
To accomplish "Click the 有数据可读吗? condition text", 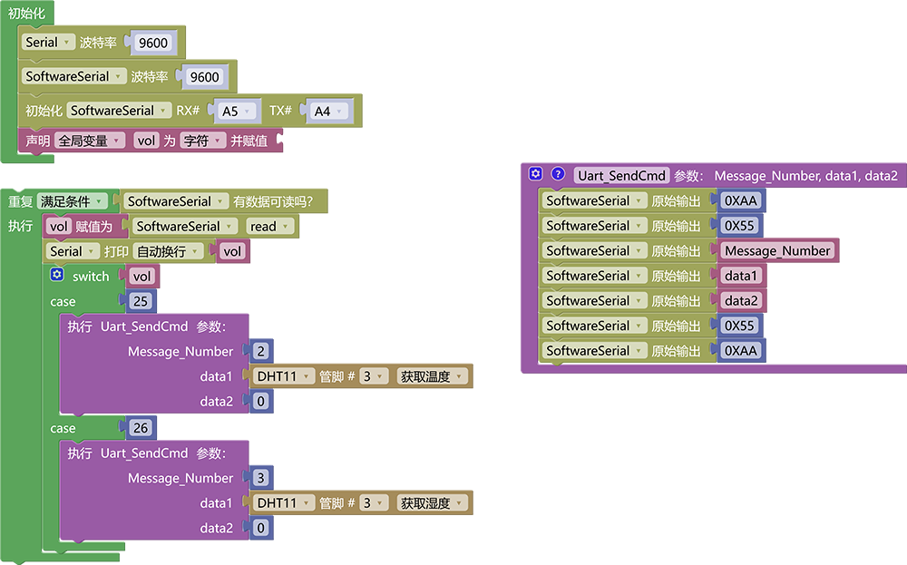I will [x=273, y=201].
